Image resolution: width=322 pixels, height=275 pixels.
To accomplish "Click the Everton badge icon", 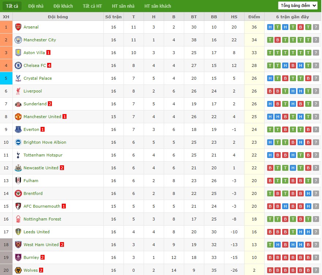I will click(18, 129).
